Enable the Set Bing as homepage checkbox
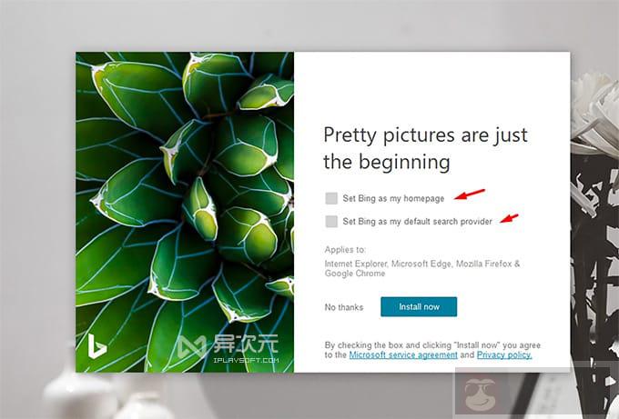The height and width of the screenshot is (419, 619). (331, 198)
